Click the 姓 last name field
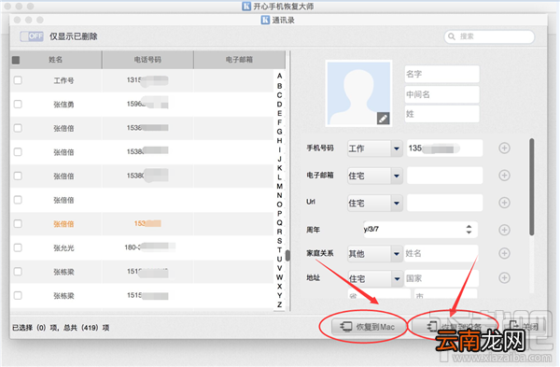 click(441, 114)
